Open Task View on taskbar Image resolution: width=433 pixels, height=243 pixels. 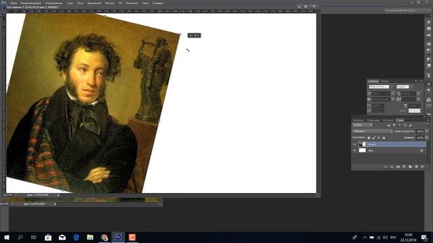click(34, 237)
